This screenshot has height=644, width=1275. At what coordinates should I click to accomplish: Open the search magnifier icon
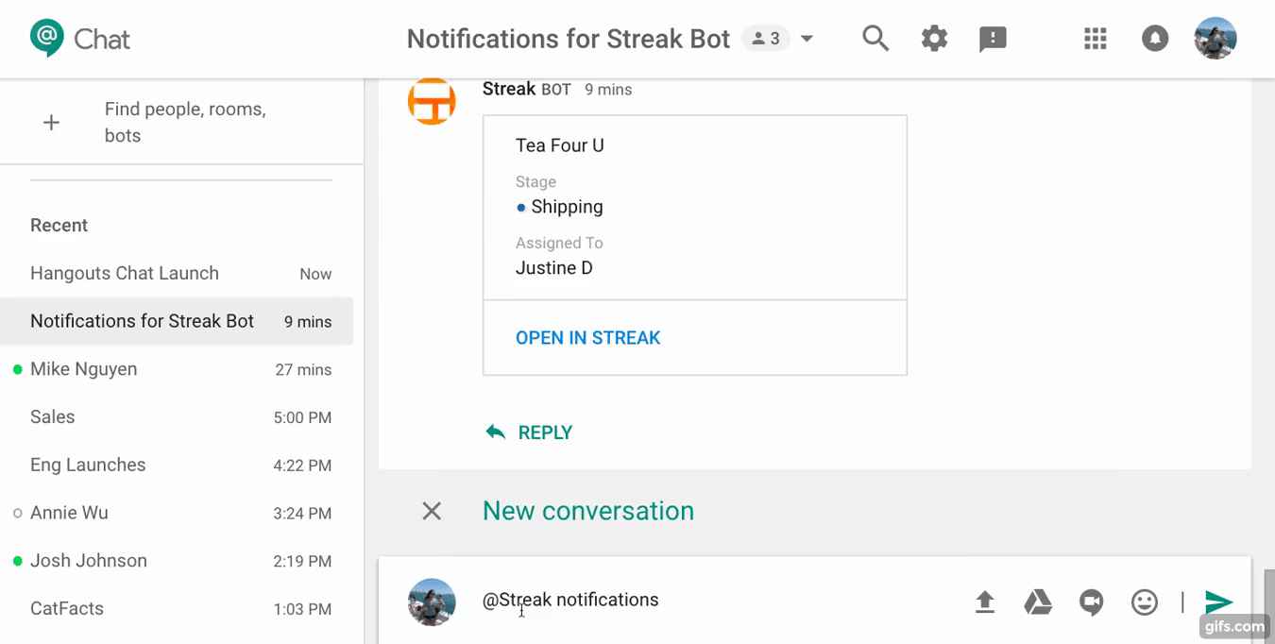(x=875, y=39)
